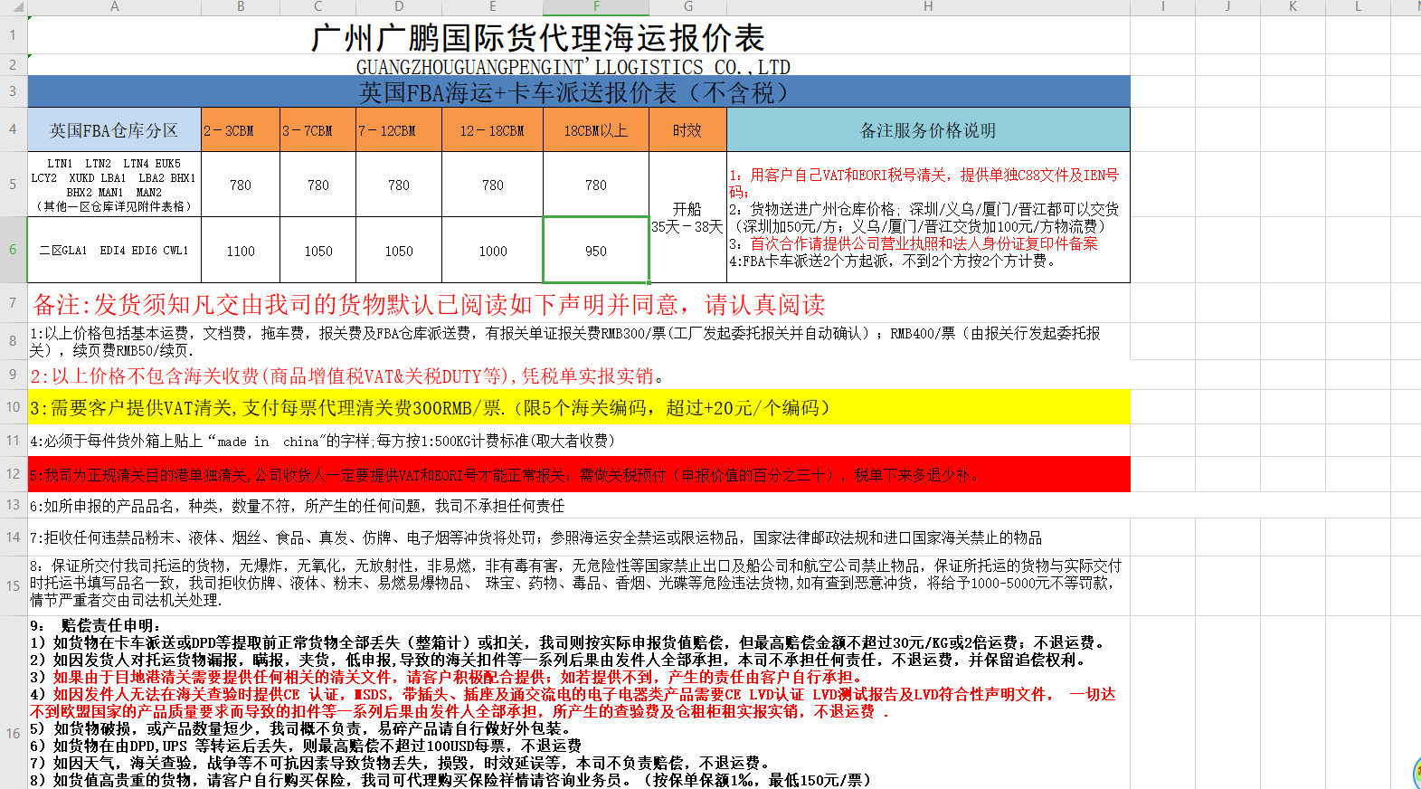
Task: Select column F header
Action: pyautogui.click(x=596, y=6)
